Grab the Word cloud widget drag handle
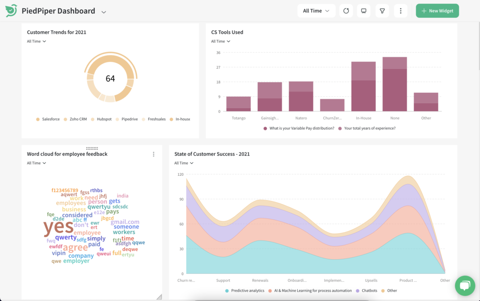 click(92, 148)
